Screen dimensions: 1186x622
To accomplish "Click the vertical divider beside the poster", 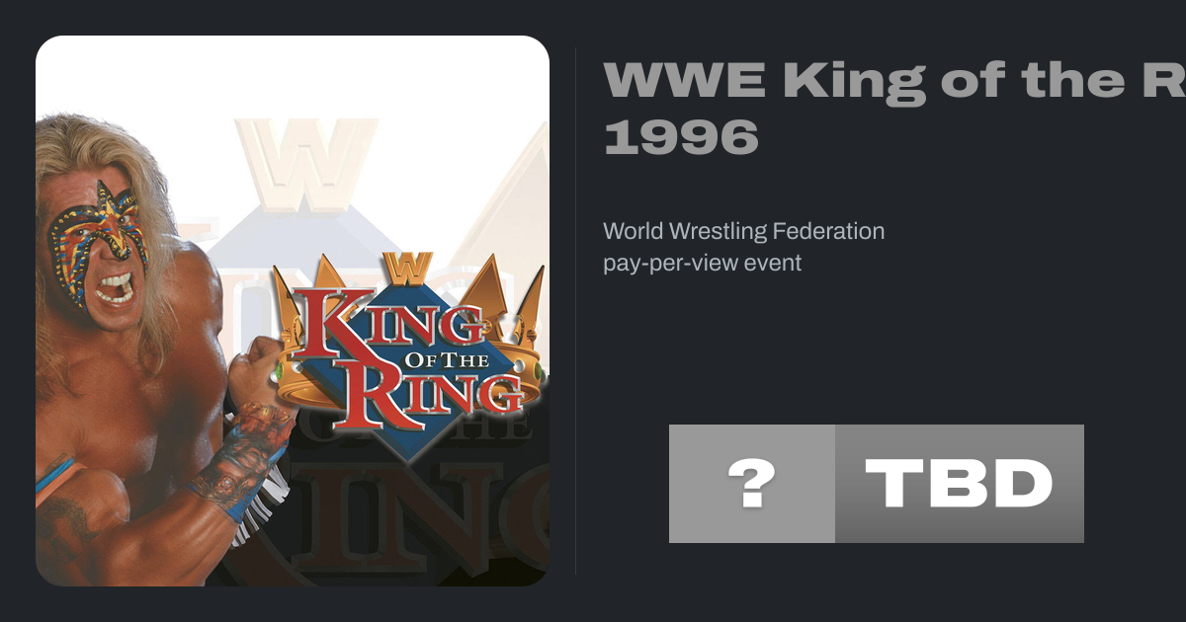I will pos(576,311).
